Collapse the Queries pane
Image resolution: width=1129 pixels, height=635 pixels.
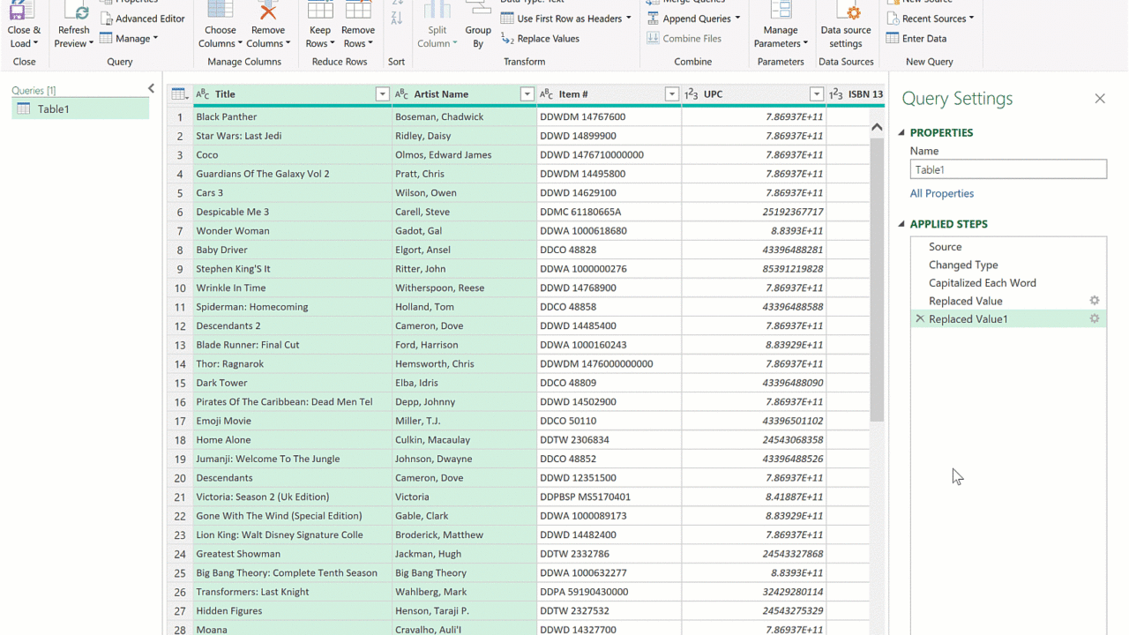pos(151,89)
